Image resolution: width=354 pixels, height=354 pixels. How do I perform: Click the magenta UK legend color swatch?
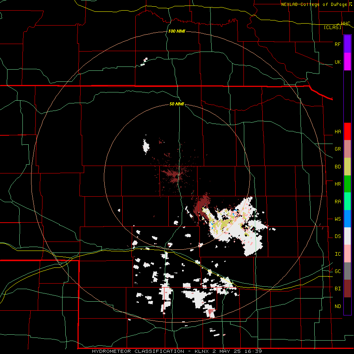tap(347, 62)
